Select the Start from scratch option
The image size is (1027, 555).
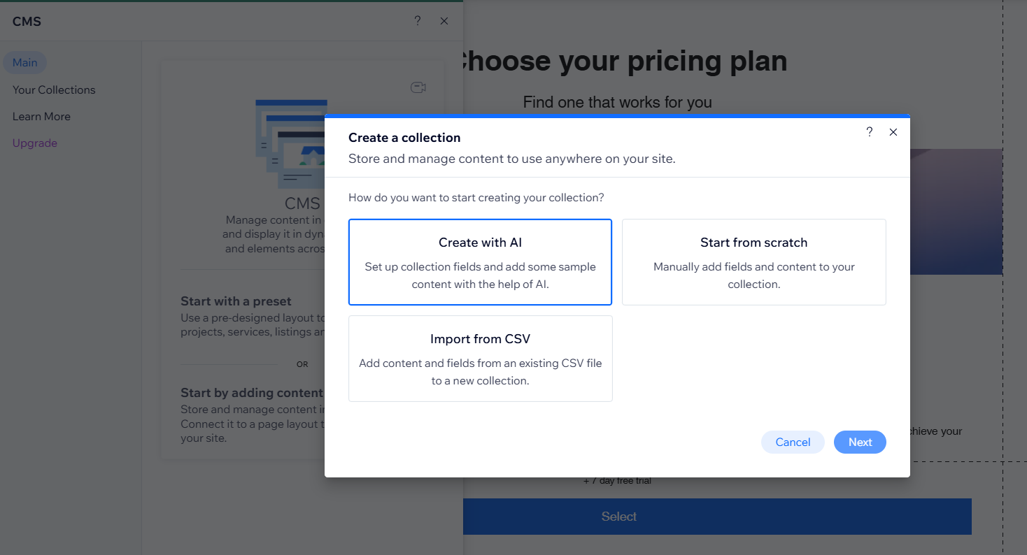pos(753,262)
